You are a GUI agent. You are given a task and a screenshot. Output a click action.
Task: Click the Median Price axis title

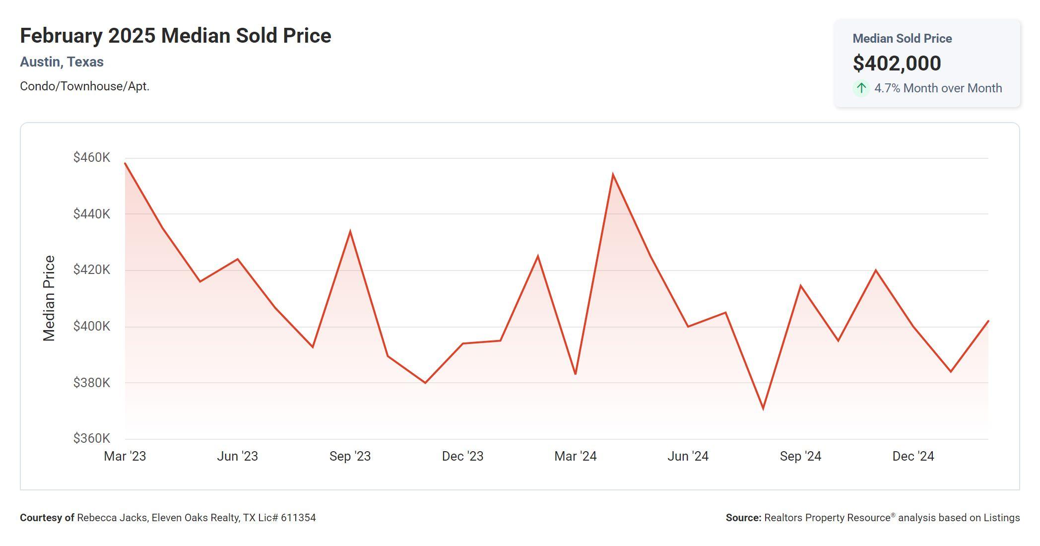(x=49, y=298)
